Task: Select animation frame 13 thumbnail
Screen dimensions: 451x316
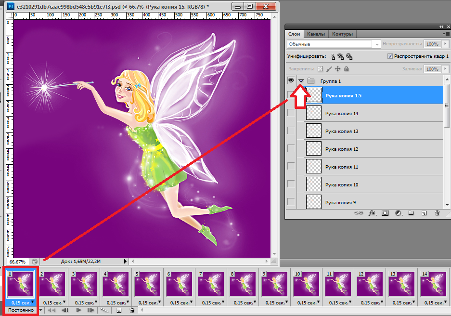Action: 401,284
